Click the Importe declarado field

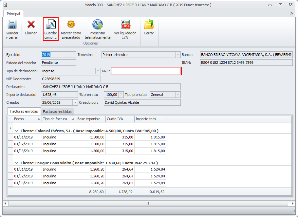(59, 95)
